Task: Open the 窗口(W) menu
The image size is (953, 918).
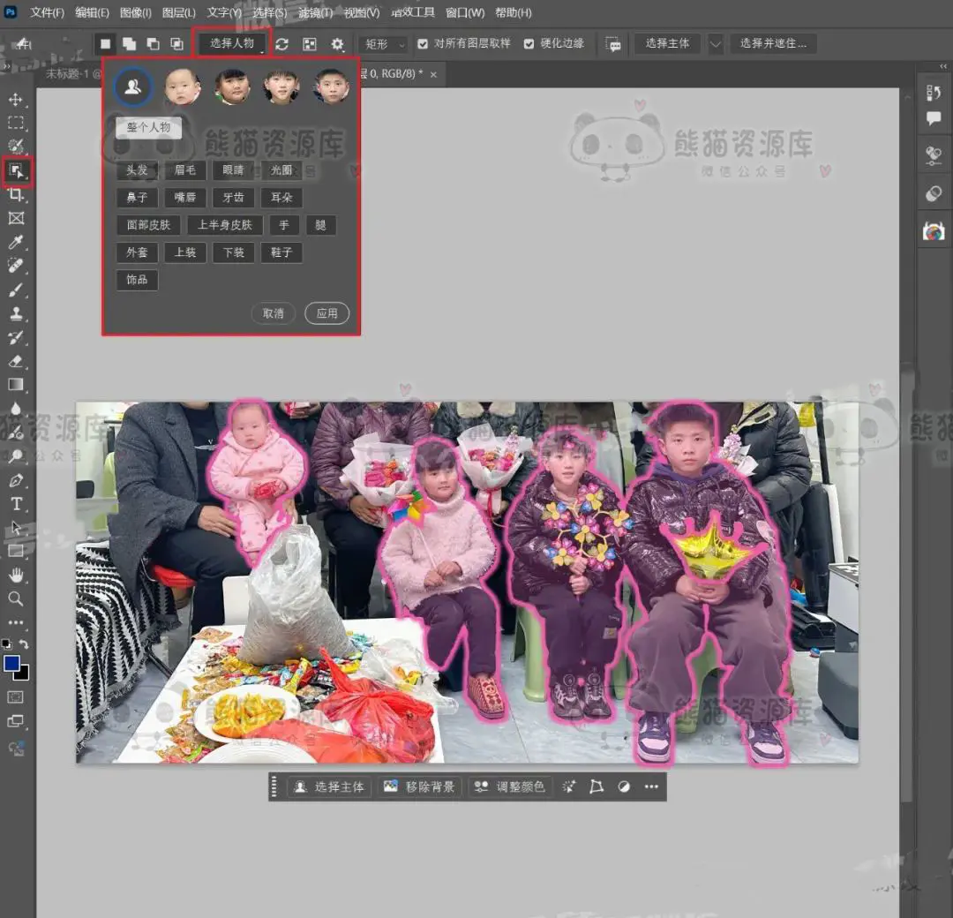Action: 464,13
